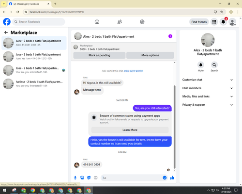
Task: Bookmark this page with the star
Action: [x=222, y=12]
